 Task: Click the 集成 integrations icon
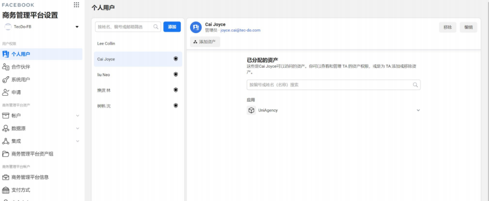5,141
